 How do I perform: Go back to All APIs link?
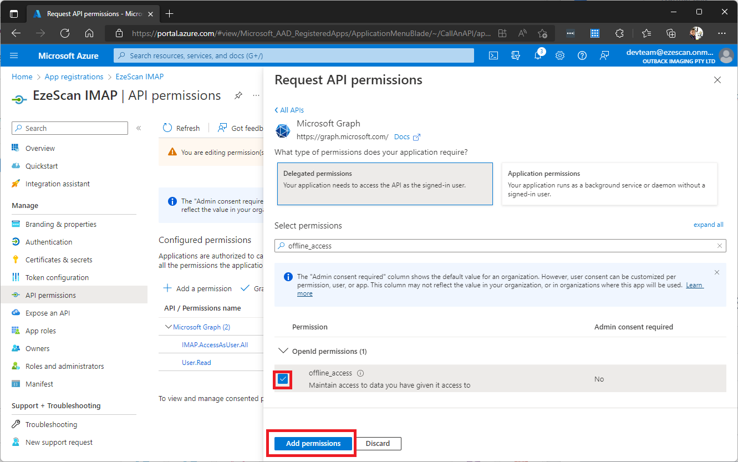(289, 110)
